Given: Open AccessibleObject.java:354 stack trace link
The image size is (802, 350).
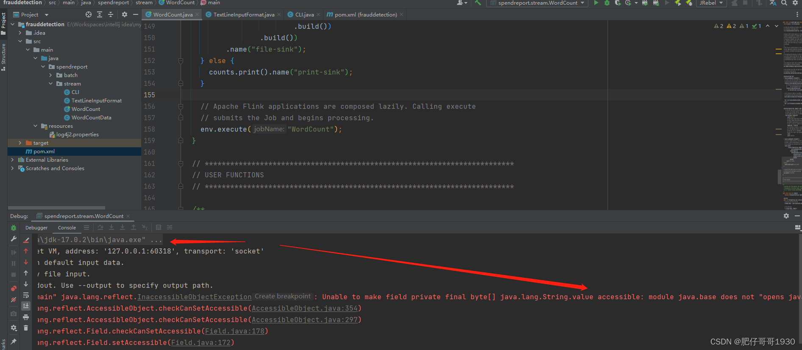Looking at the screenshot, I should click(x=305, y=309).
